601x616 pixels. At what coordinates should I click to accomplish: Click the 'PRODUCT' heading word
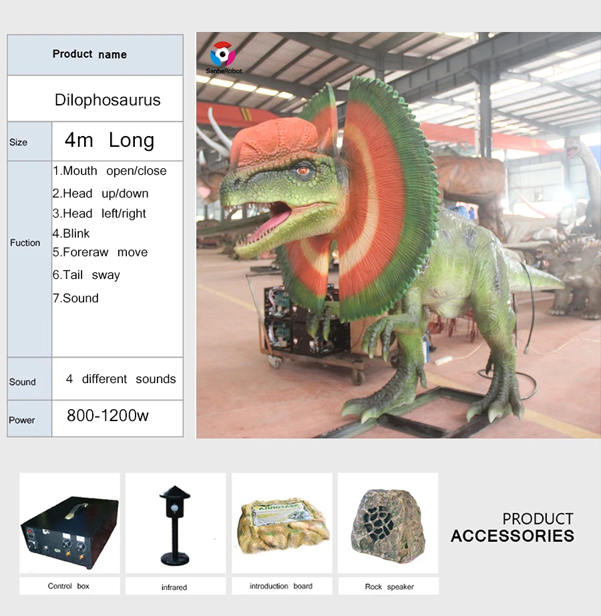[538, 519]
